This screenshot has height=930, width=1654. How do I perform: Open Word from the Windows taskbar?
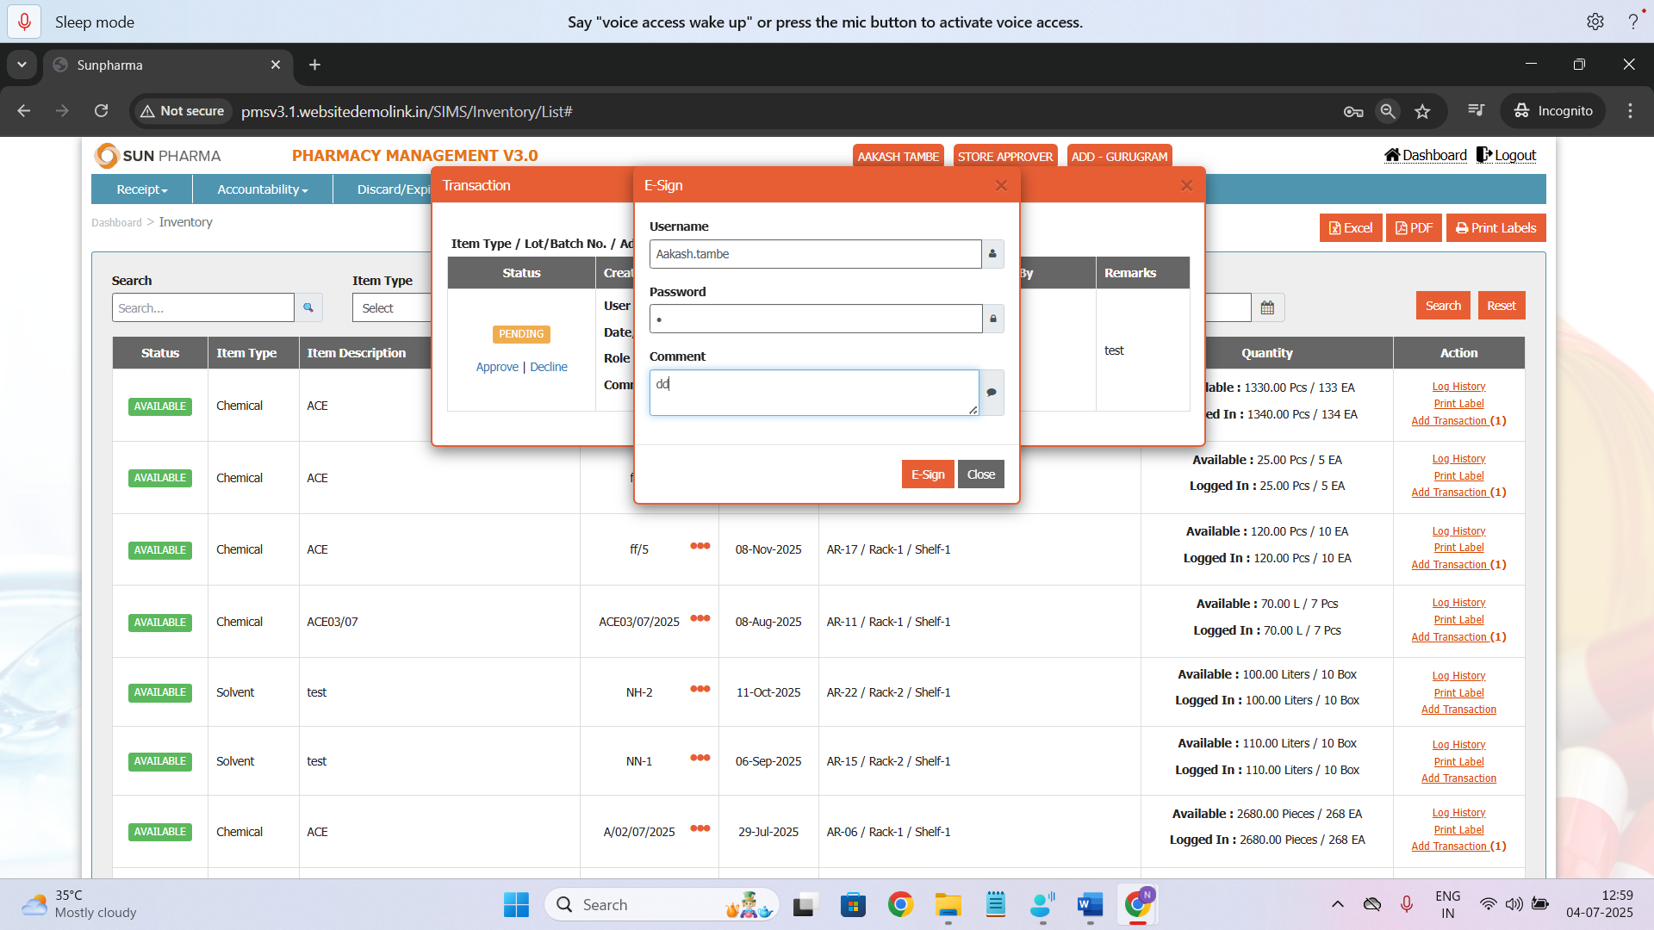point(1090,905)
